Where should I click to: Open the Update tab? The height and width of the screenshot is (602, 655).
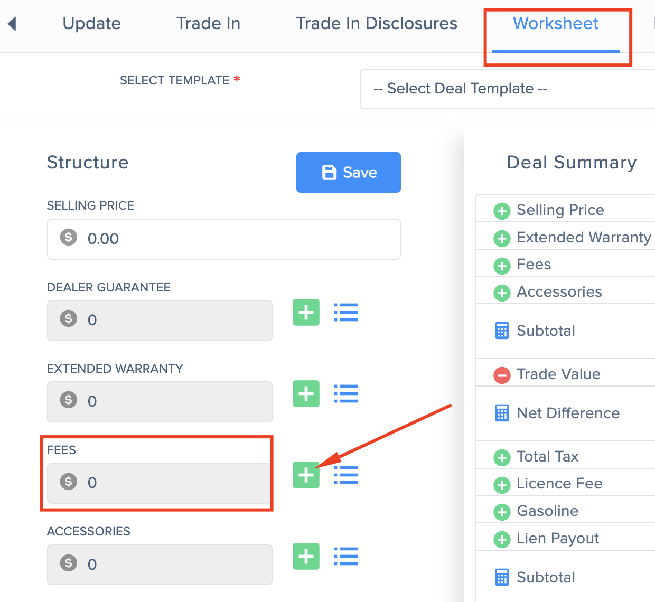[x=92, y=24]
